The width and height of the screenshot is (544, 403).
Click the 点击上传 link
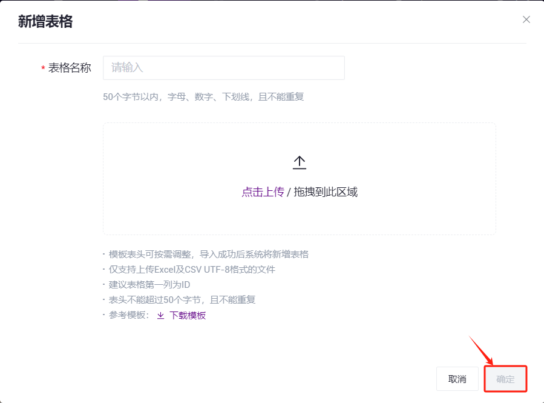pos(263,192)
